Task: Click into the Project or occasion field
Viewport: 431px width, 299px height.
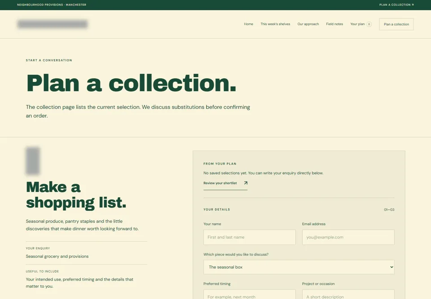Action: [348, 295]
